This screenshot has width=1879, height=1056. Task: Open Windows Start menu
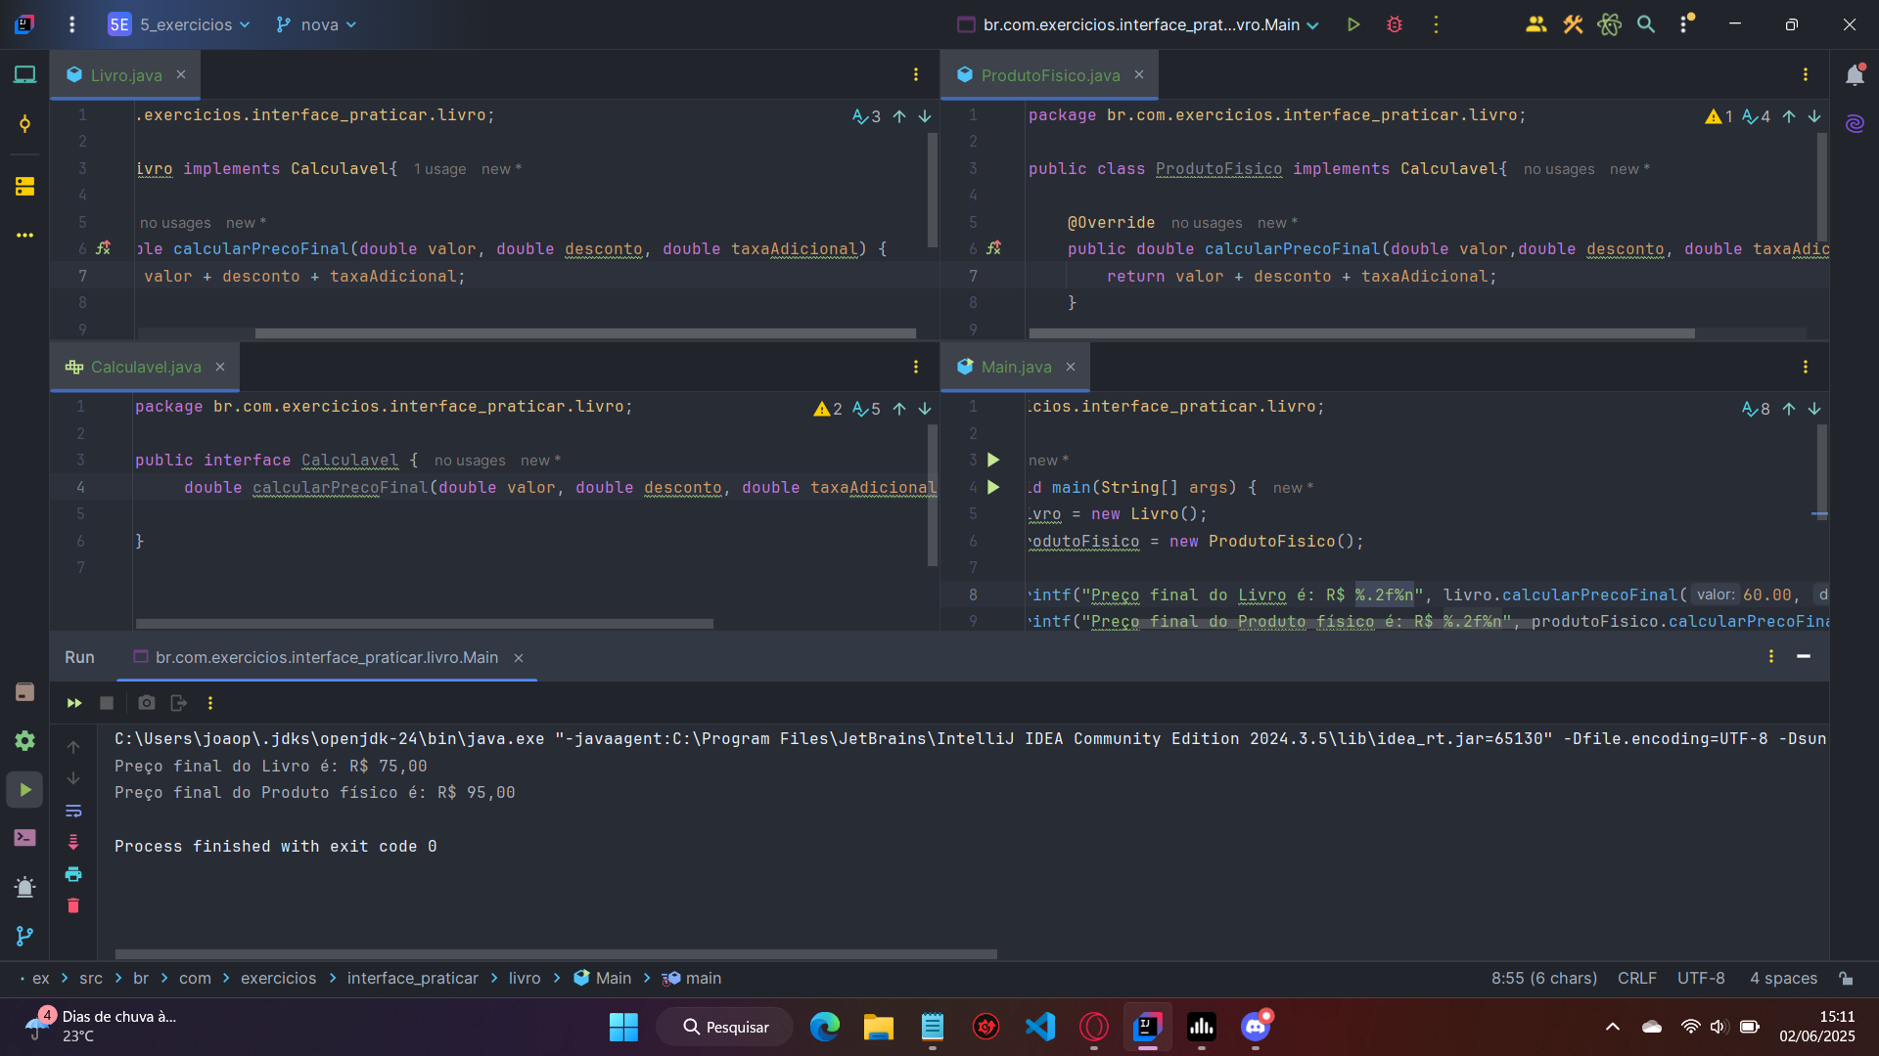pos(623,1027)
